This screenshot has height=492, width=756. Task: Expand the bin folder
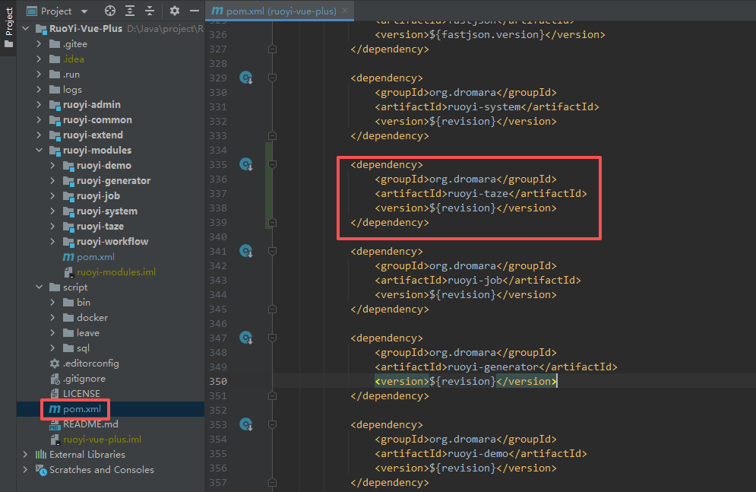(x=52, y=303)
